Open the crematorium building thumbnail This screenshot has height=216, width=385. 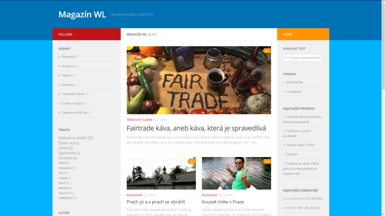(x=161, y=173)
